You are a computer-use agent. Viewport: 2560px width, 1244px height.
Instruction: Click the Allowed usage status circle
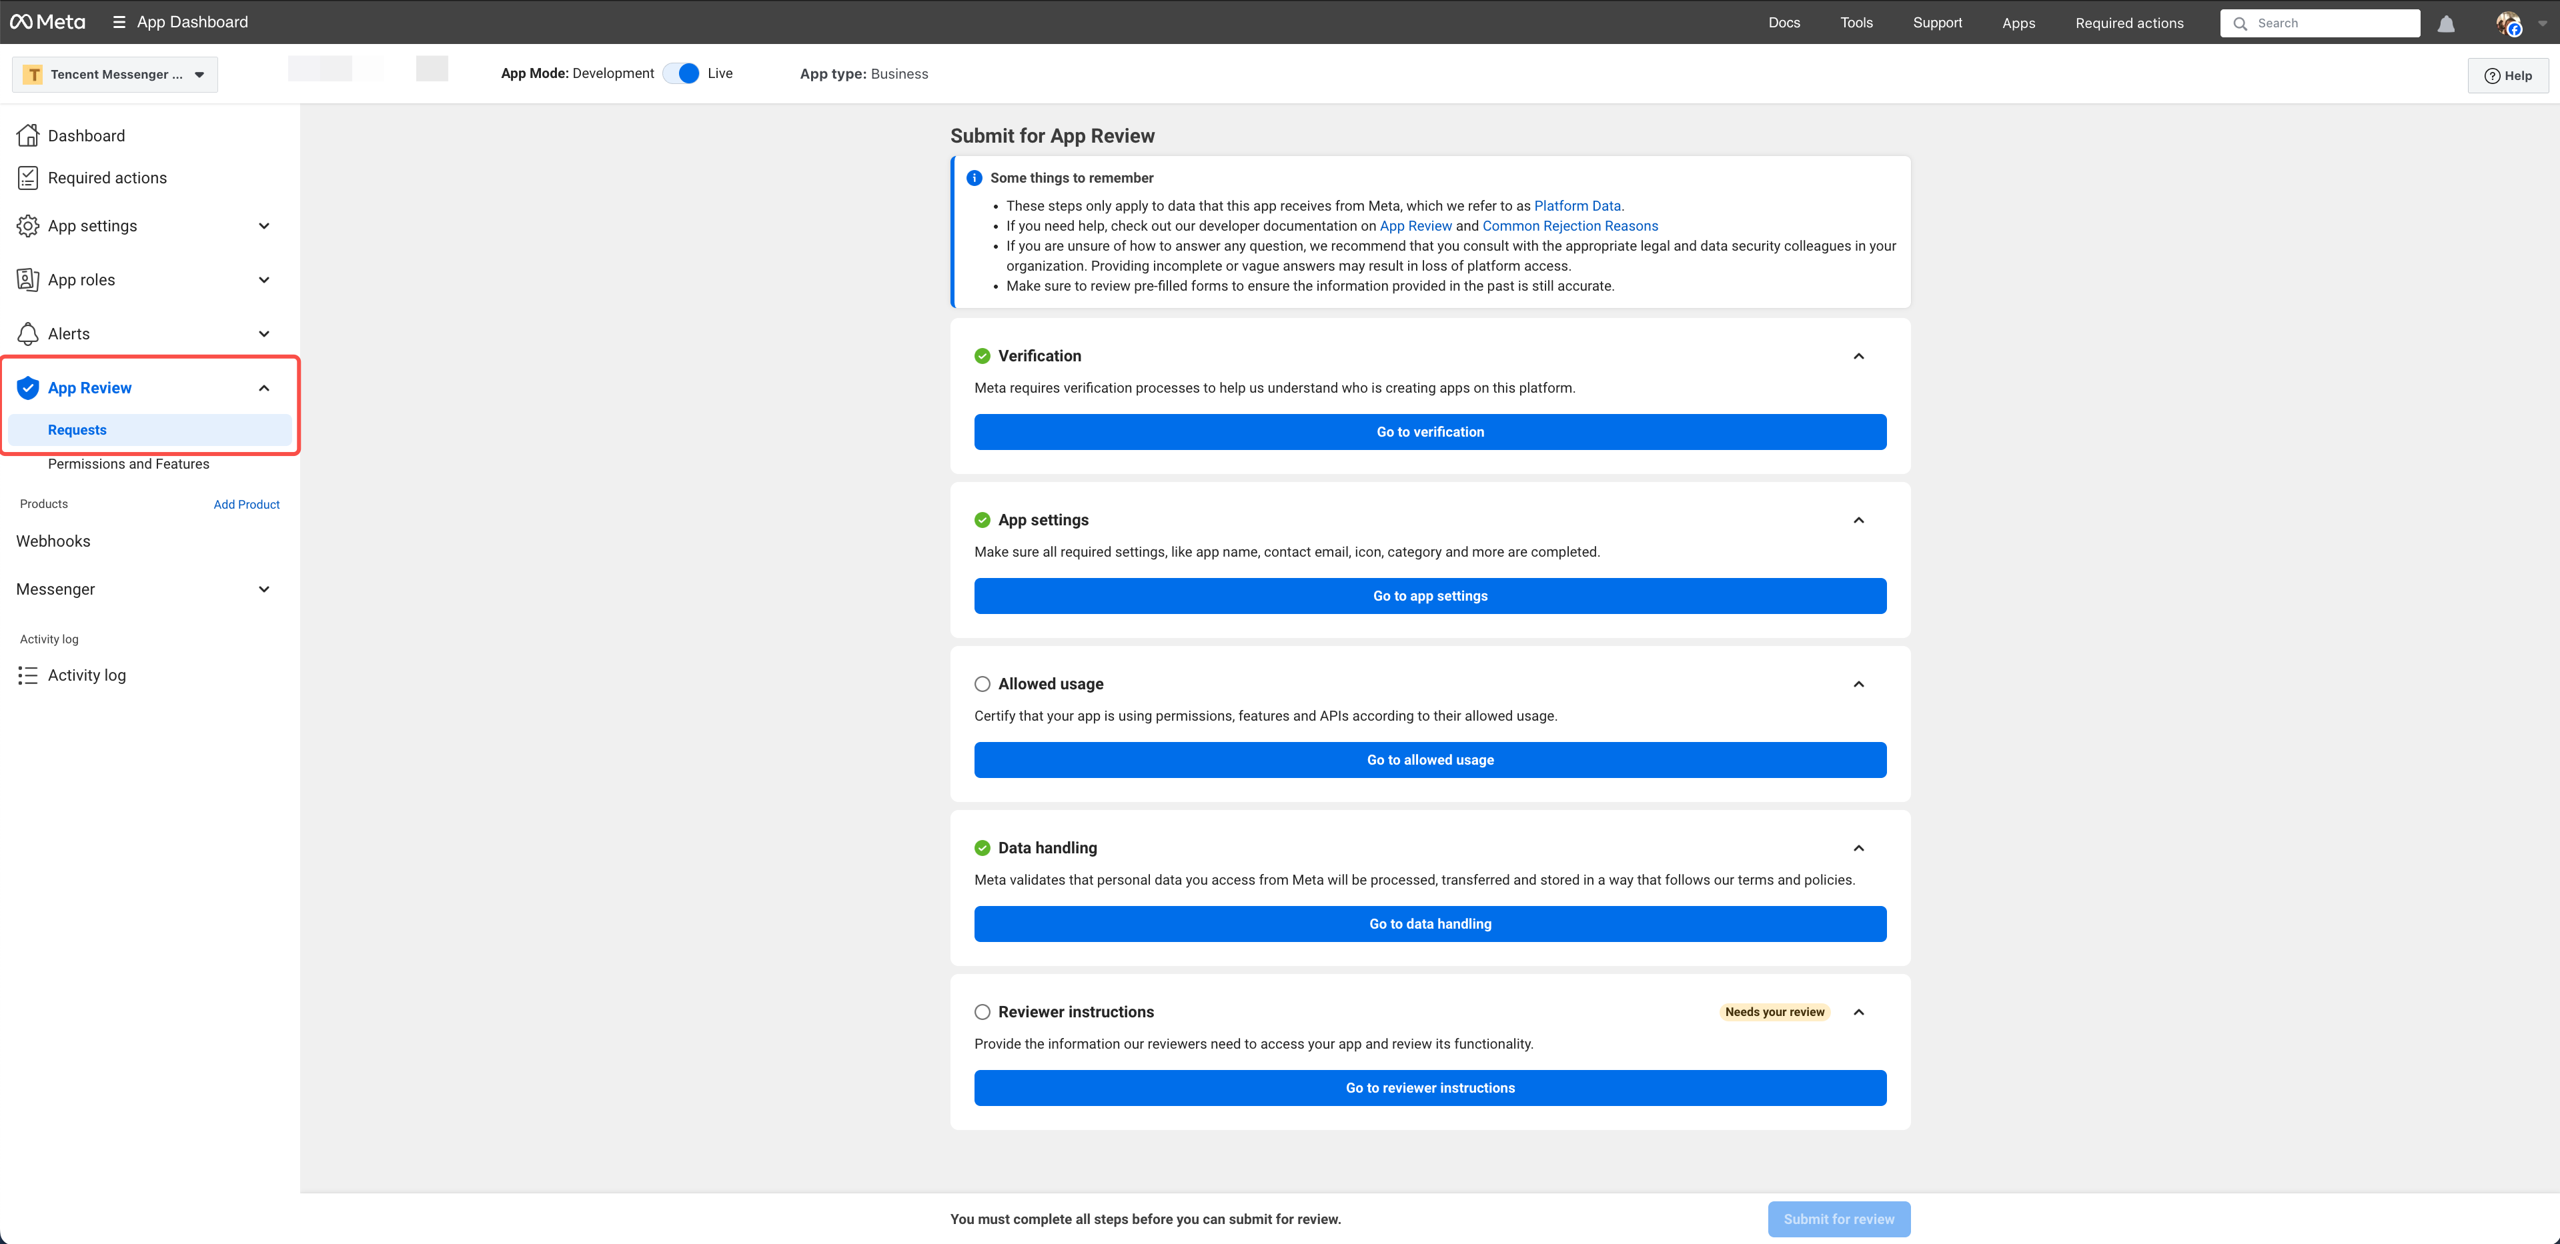pyautogui.click(x=982, y=683)
